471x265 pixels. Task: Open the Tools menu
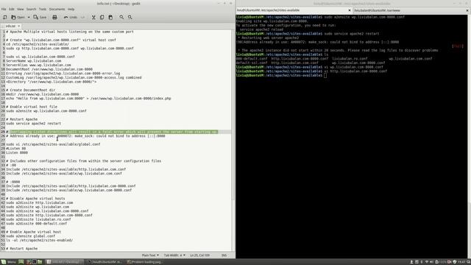(x=43, y=9)
